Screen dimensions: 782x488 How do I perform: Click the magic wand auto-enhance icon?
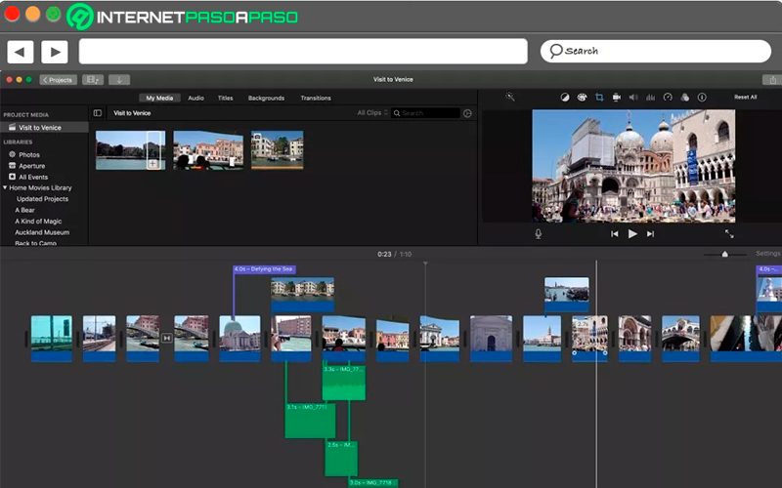[509, 97]
